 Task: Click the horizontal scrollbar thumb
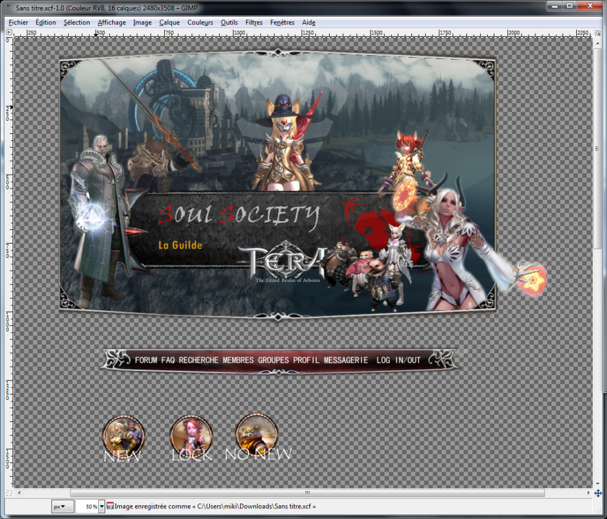[308, 493]
